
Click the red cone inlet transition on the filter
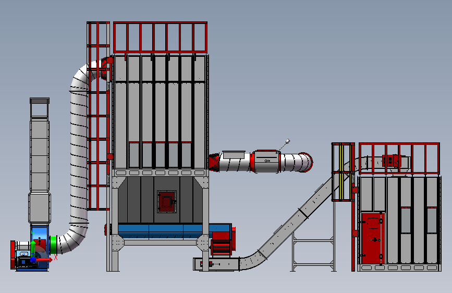[x=214, y=163]
